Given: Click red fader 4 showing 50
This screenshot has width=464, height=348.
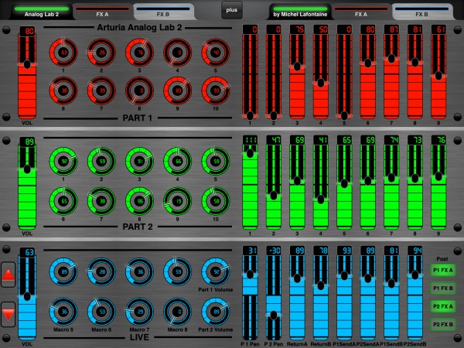Looking at the screenshot, I should pos(321,77).
